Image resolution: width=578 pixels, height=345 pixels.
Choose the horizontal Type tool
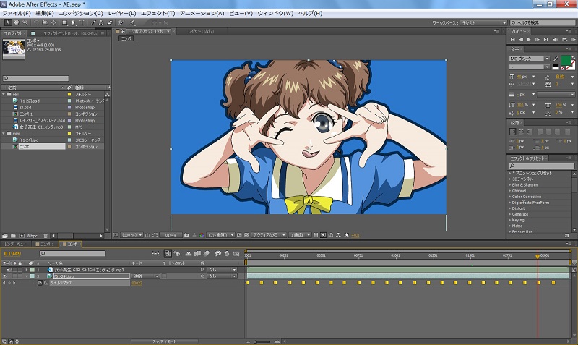click(x=83, y=22)
